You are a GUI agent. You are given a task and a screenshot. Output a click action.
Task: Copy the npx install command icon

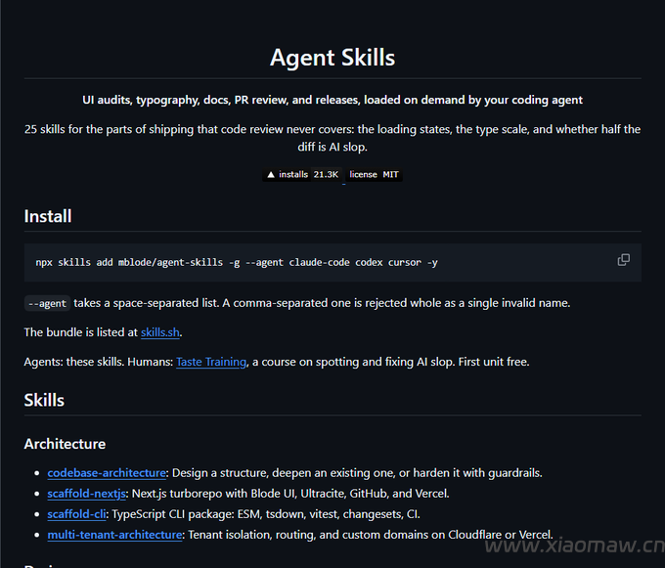pyautogui.click(x=623, y=260)
